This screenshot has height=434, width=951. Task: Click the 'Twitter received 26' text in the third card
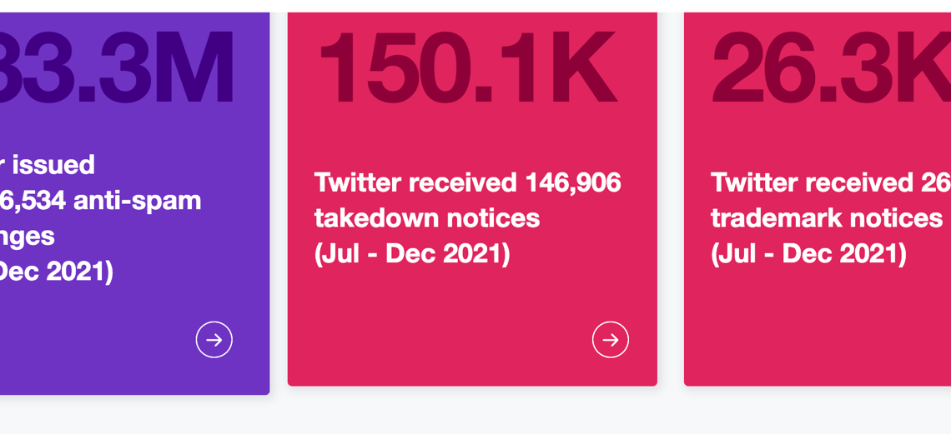coord(831,182)
